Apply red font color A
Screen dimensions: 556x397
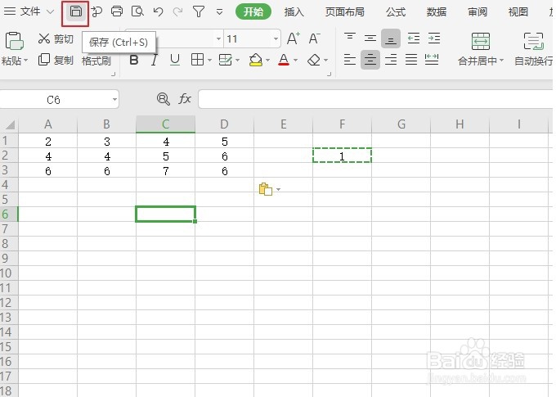[284, 60]
